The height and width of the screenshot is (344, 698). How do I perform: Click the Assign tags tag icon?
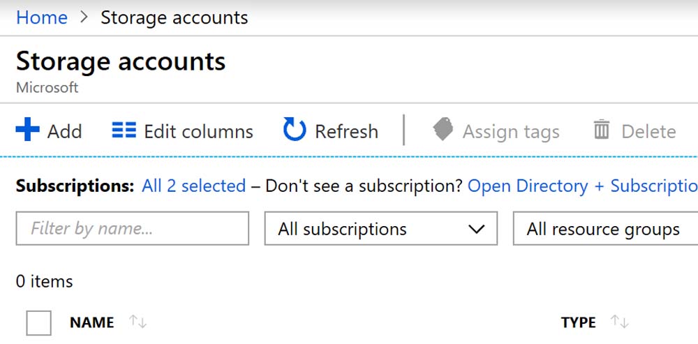(443, 130)
